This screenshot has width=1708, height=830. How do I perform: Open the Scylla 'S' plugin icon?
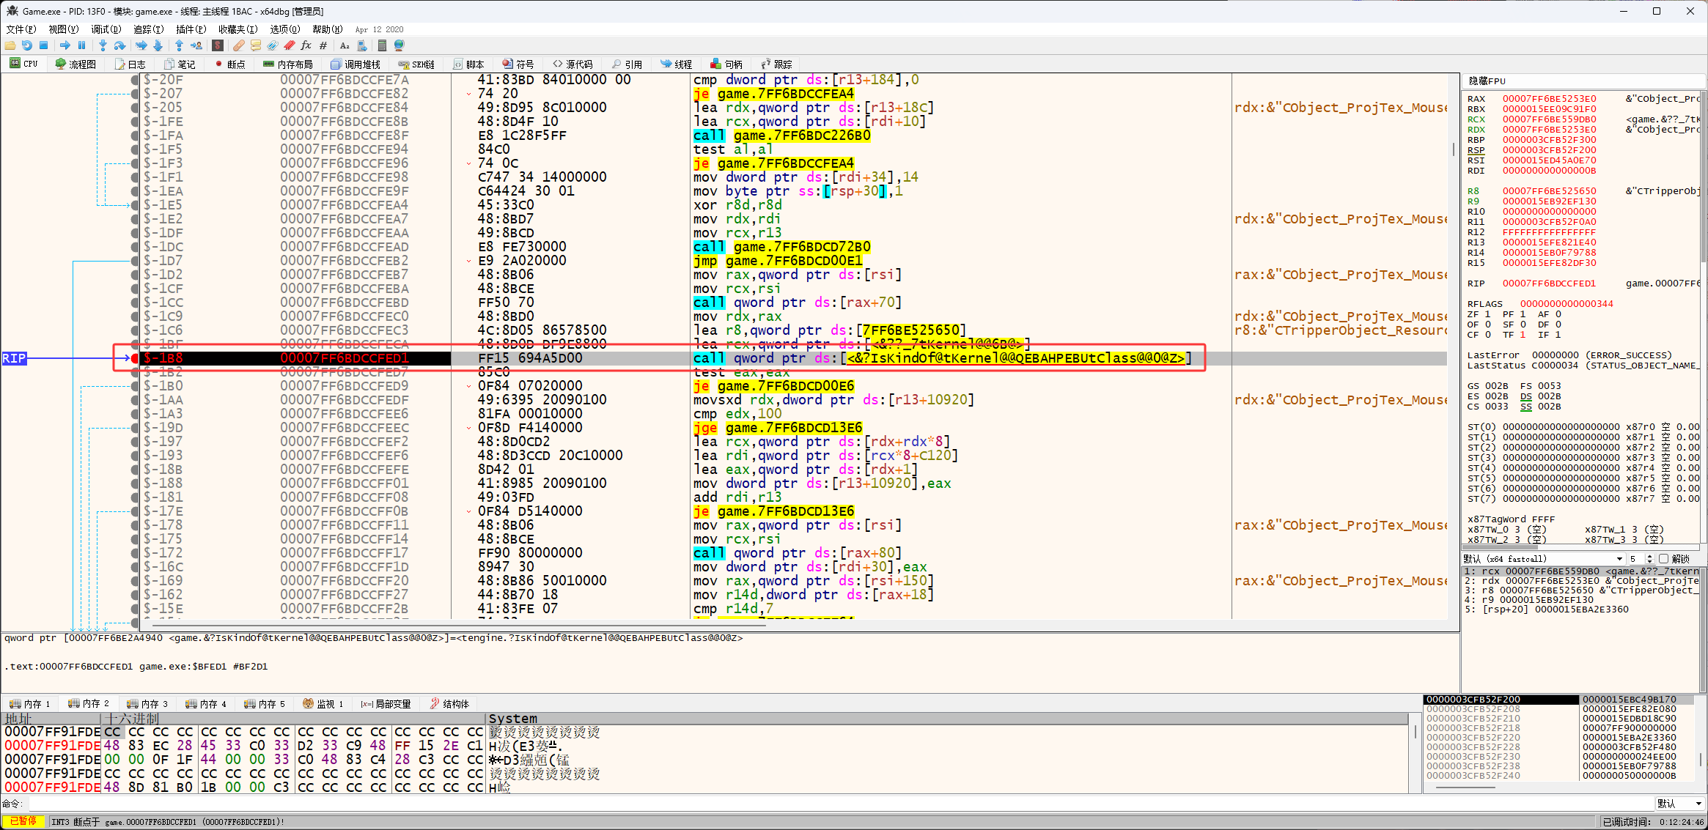[218, 45]
